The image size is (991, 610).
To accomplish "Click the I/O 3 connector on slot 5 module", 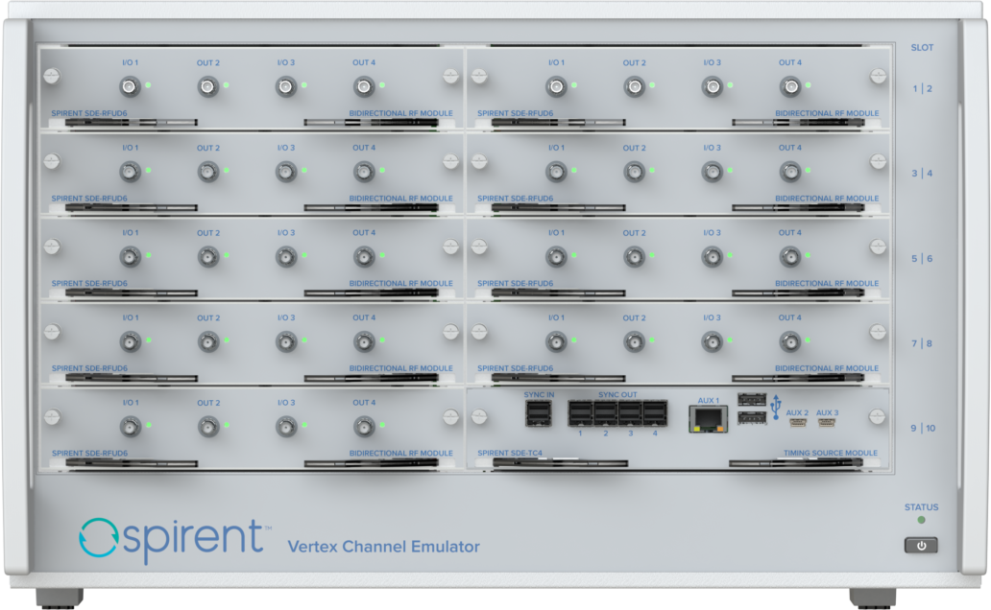I will point(286,256).
